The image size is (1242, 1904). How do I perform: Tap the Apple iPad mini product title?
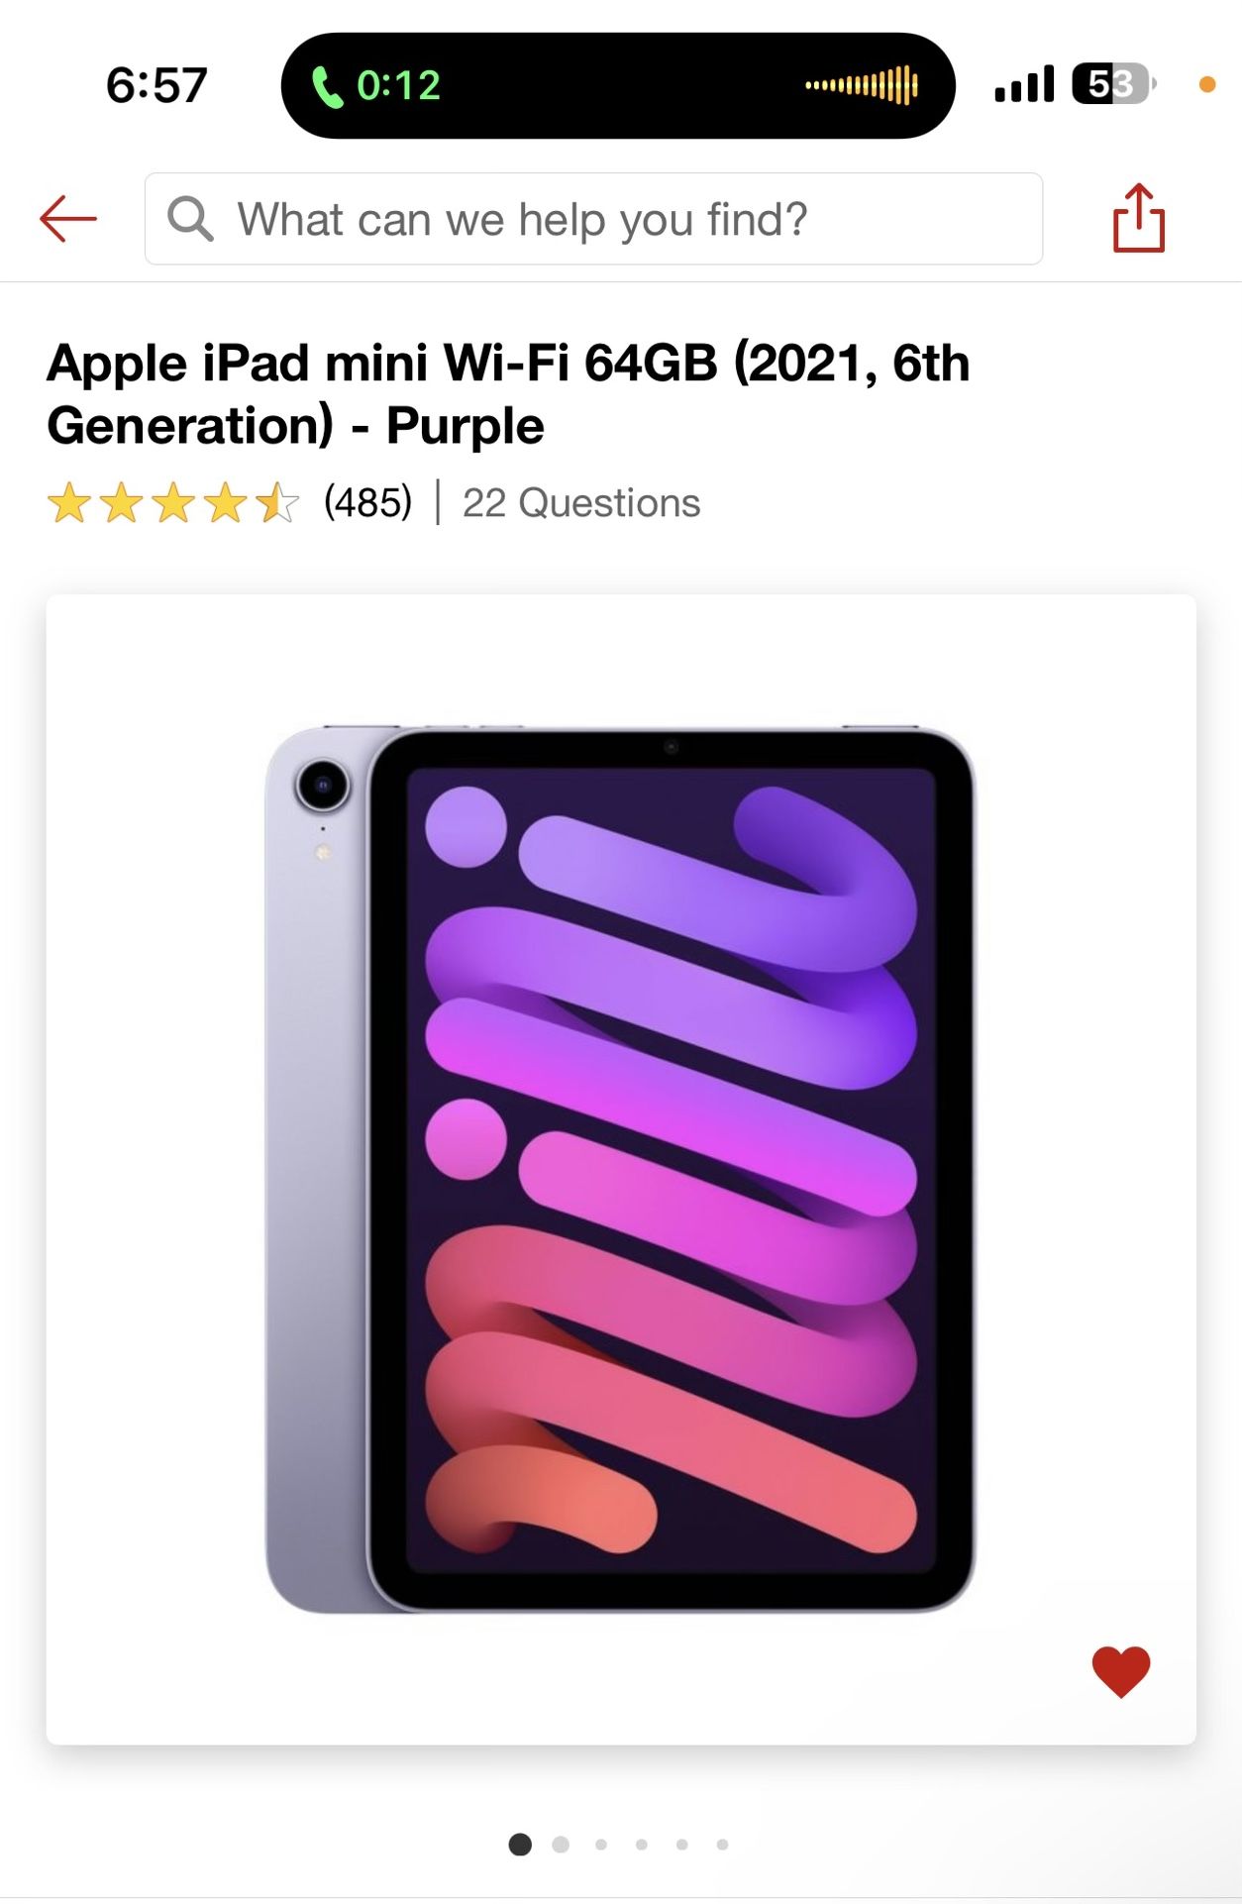(508, 393)
